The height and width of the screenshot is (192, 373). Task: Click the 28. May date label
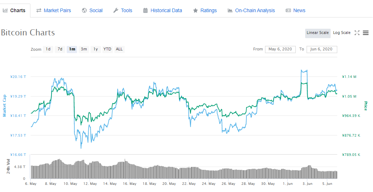click(x=248, y=184)
